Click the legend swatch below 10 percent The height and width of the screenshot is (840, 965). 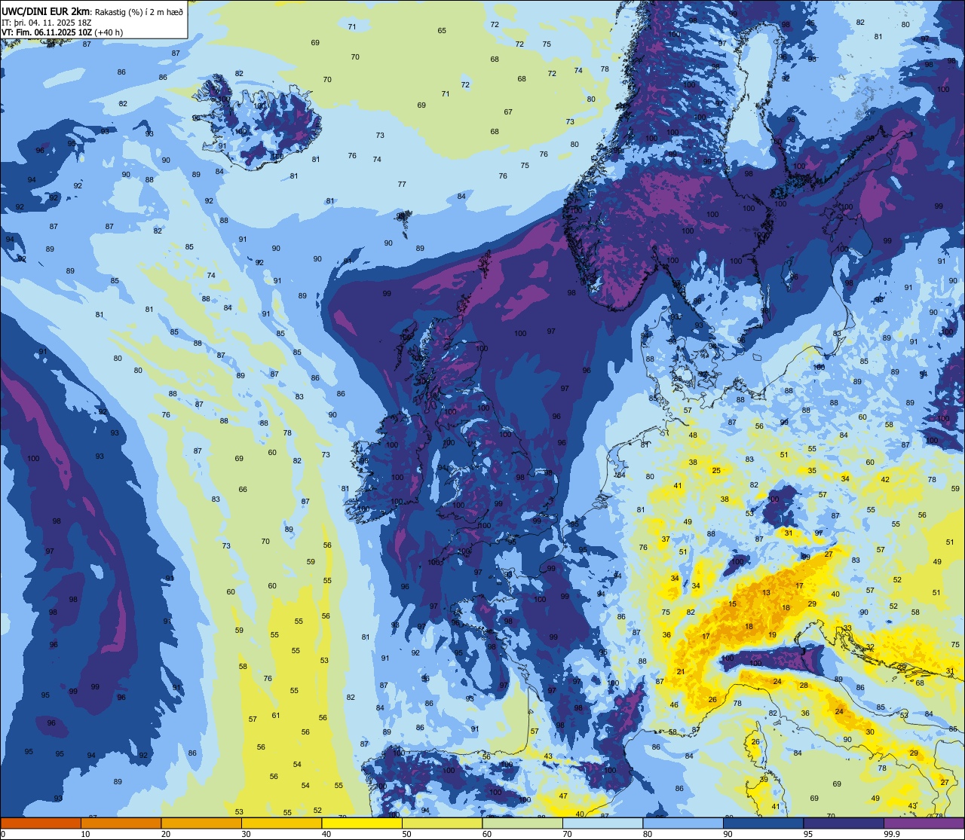(x=41, y=823)
